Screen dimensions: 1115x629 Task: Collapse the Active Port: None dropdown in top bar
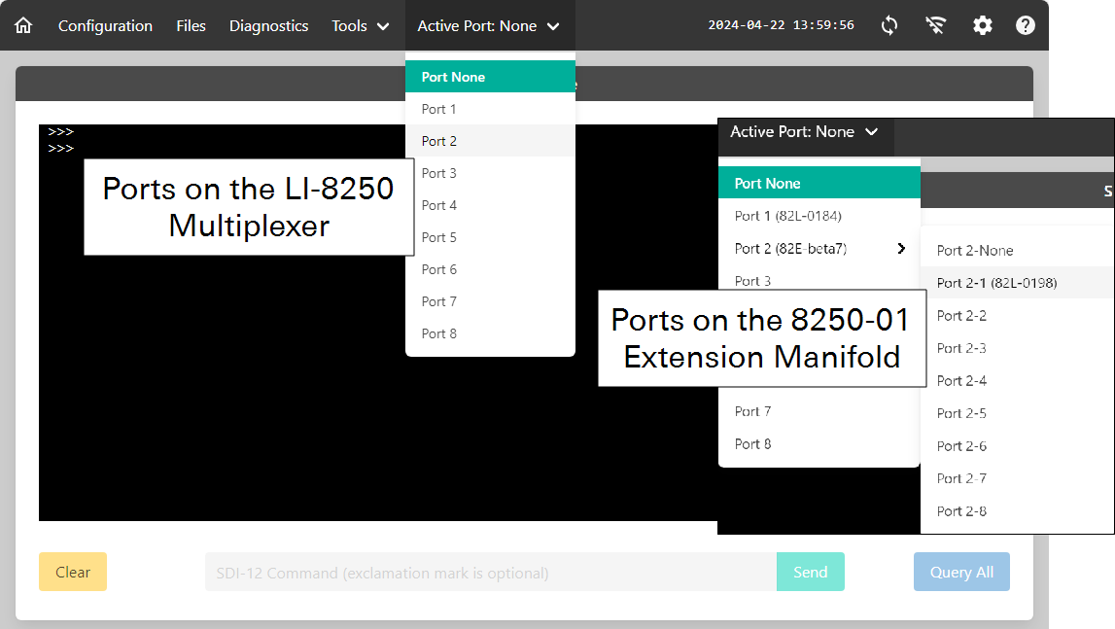pos(489,25)
